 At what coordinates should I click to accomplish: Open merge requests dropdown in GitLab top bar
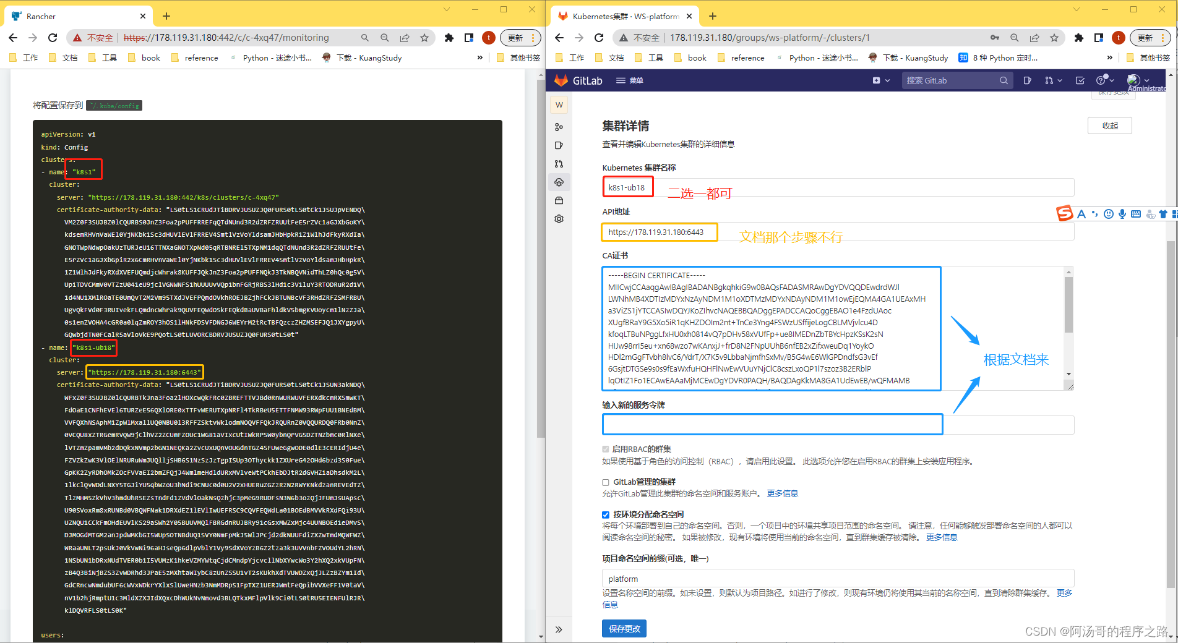point(1053,80)
